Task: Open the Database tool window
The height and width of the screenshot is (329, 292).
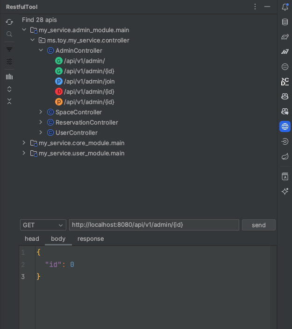Action: point(285,22)
